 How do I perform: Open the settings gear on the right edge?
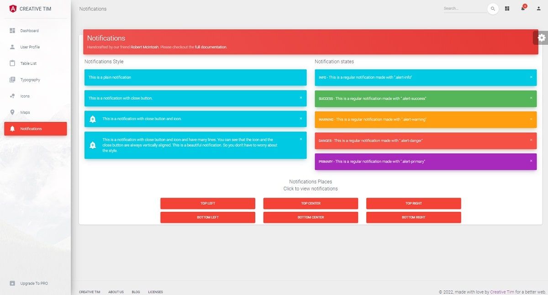coord(542,38)
